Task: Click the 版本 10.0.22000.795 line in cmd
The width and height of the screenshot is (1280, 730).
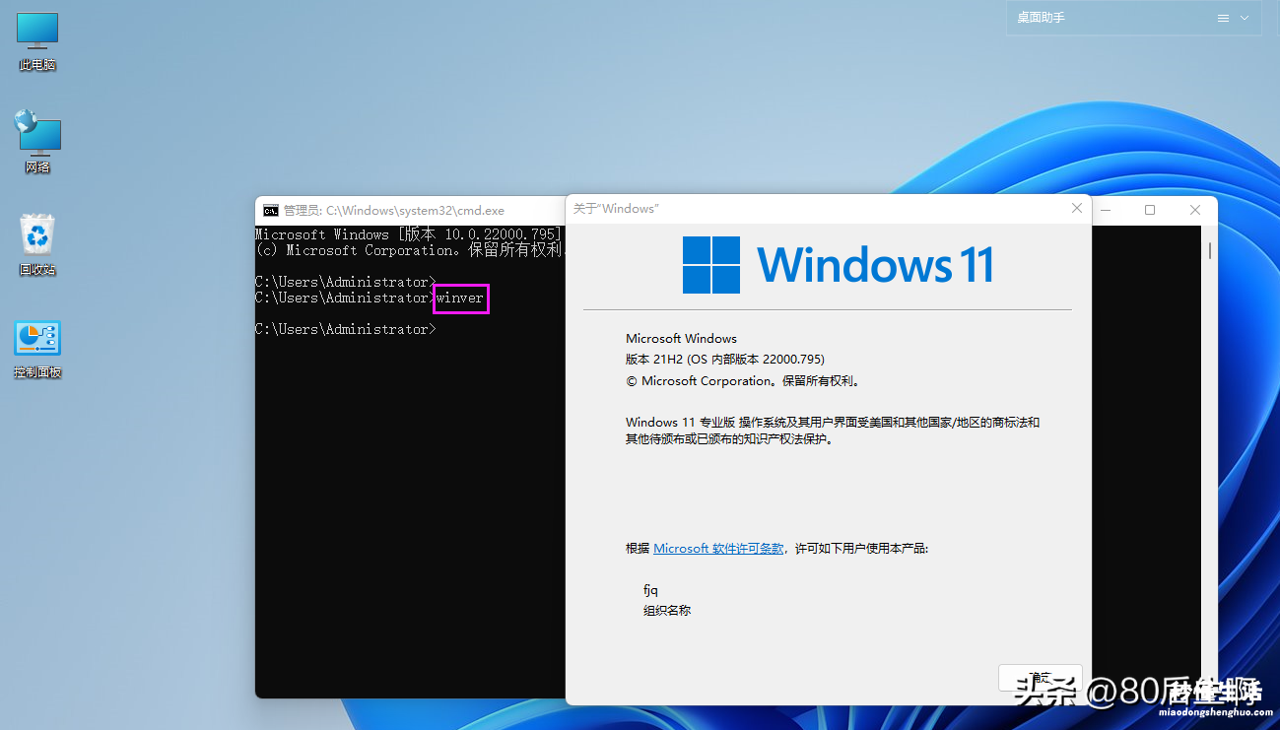Action: (408, 234)
